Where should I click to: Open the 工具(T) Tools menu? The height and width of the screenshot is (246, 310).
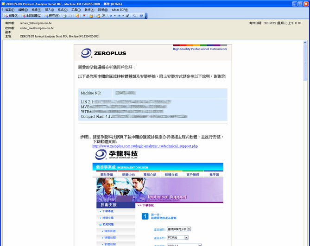tap(76, 10)
